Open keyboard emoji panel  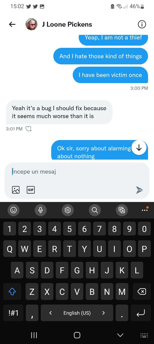point(13,210)
